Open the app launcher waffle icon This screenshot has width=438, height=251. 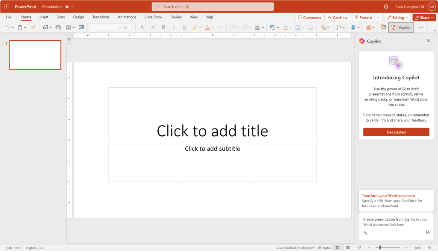6,6
